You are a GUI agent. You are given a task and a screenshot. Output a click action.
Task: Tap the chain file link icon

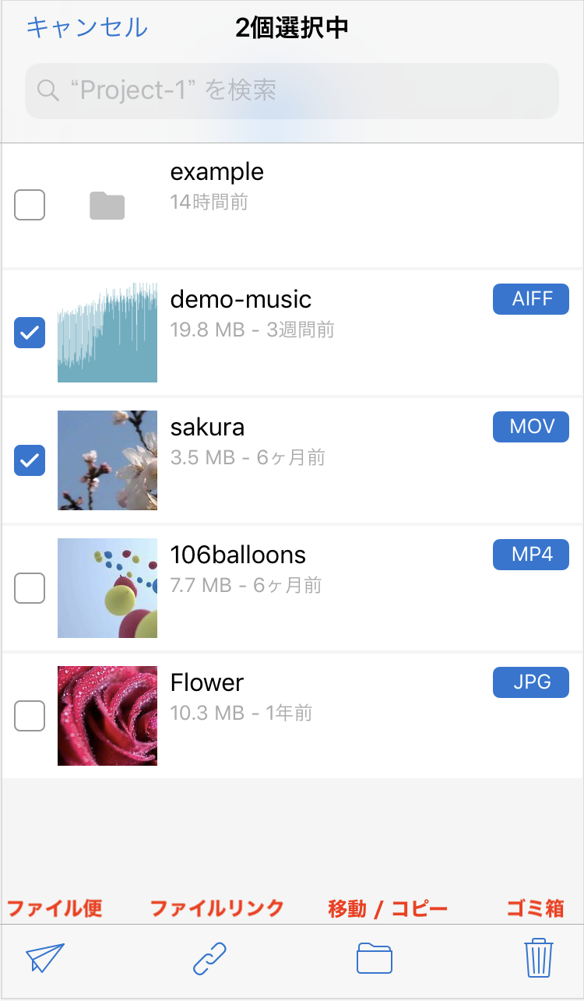tap(209, 958)
